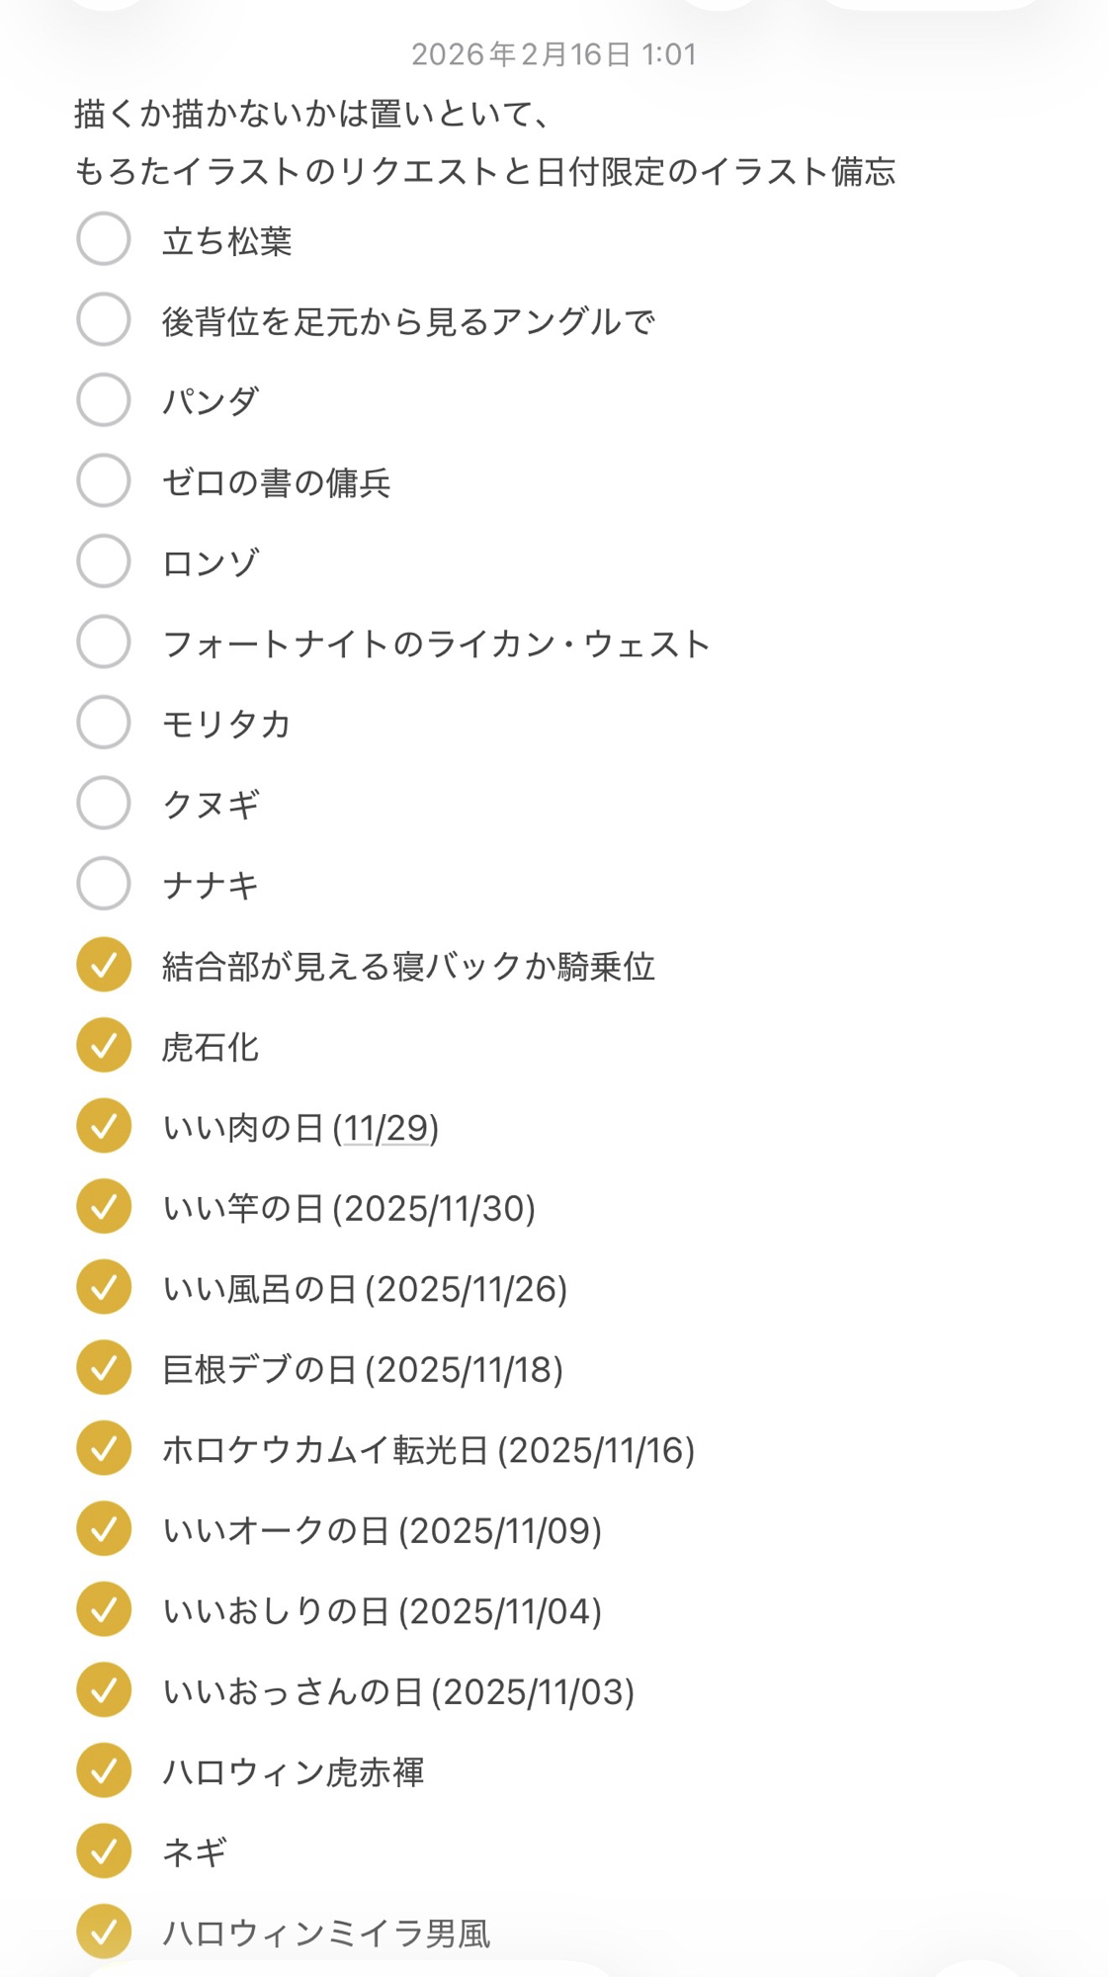Tap the いいオークの日 (2025/11/09) text
The image size is (1108, 1977).
click(x=383, y=1531)
